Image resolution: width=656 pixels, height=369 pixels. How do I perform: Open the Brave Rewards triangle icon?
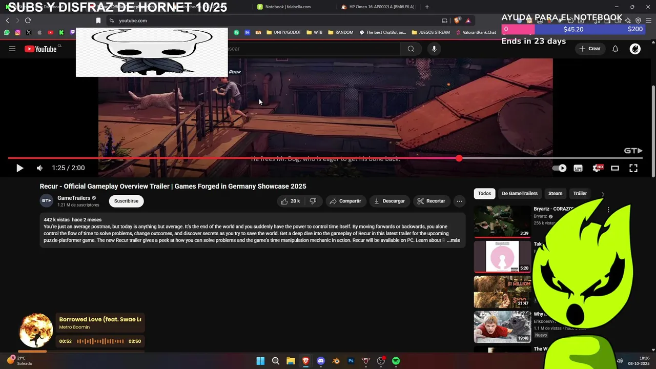click(x=468, y=20)
